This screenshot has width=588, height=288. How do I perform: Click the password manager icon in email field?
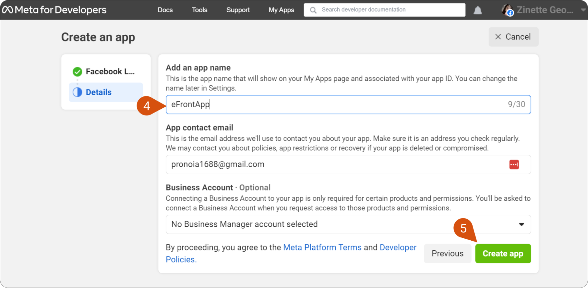514,165
